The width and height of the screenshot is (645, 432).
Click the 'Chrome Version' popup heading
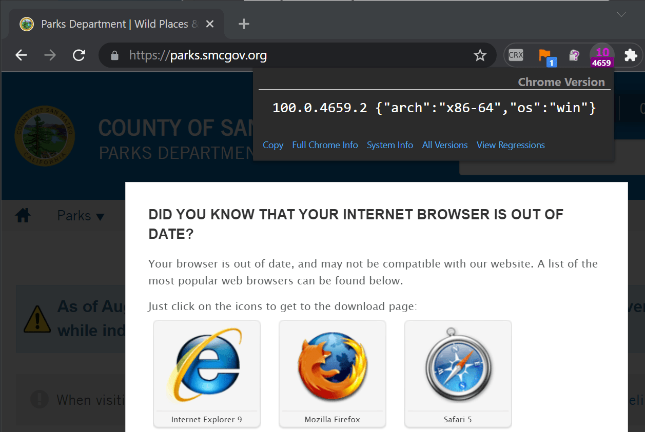[561, 82]
